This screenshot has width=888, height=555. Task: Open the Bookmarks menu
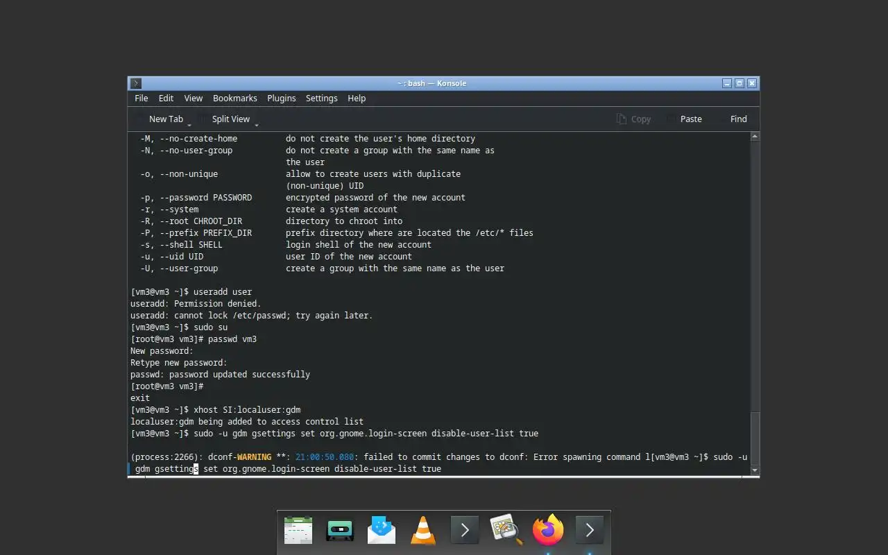pos(235,99)
